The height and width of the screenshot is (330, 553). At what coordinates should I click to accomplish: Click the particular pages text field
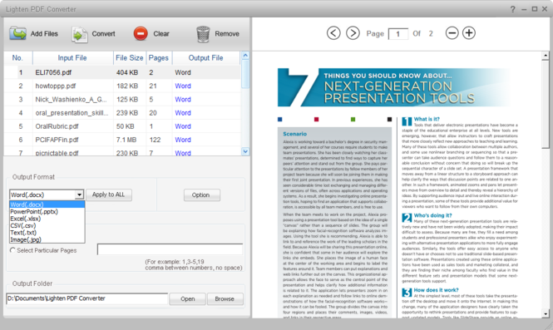point(170,249)
